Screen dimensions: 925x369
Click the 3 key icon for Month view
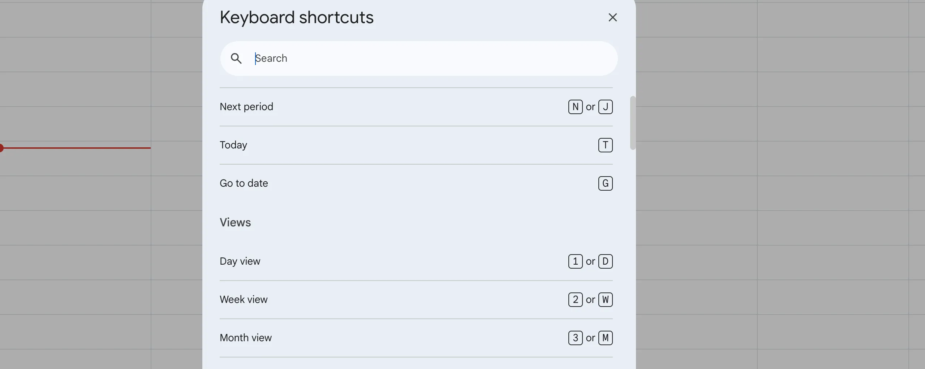click(575, 338)
